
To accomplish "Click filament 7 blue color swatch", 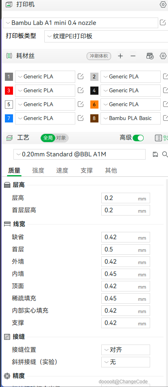I will coord(9,118).
